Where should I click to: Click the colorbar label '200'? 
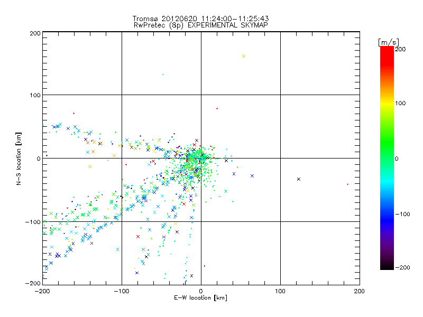(x=400, y=49)
